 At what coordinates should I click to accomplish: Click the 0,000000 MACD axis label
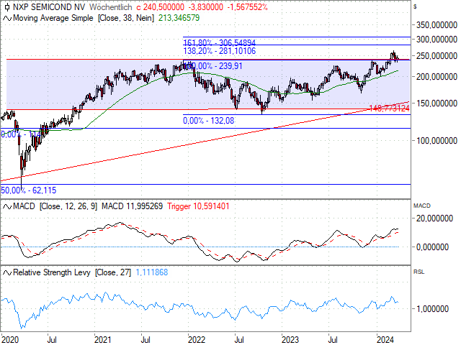[x=432, y=247]
